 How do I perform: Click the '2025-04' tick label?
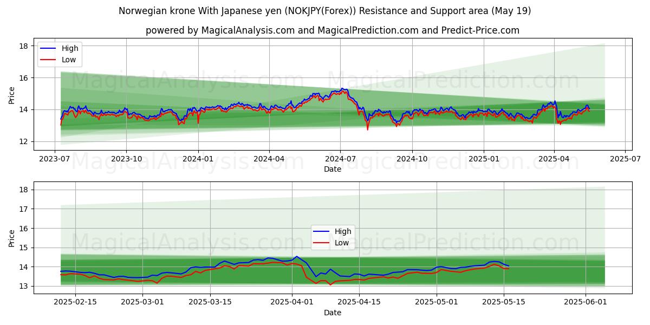[554, 159]
